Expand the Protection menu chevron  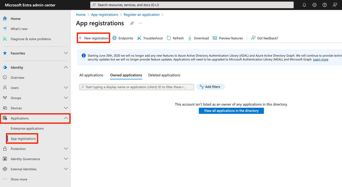click(66, 149)
